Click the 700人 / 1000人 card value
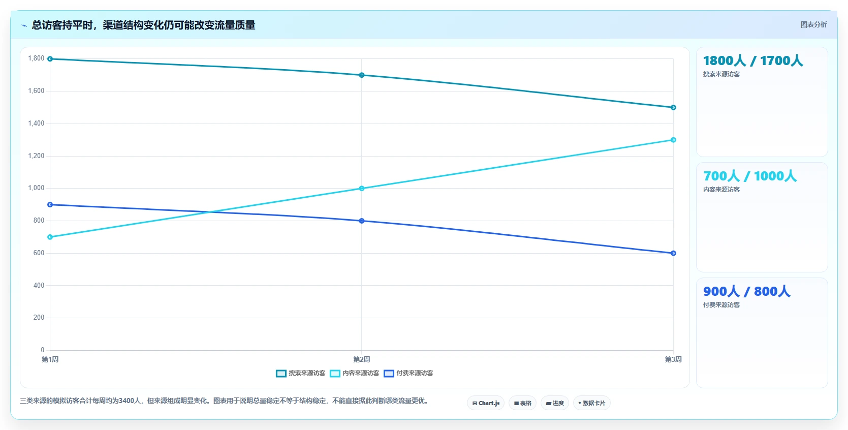 750,176
